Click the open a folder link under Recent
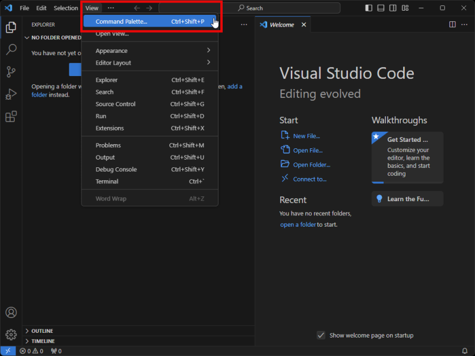Viewport: 475px width, 356px height. click(298, 224)
